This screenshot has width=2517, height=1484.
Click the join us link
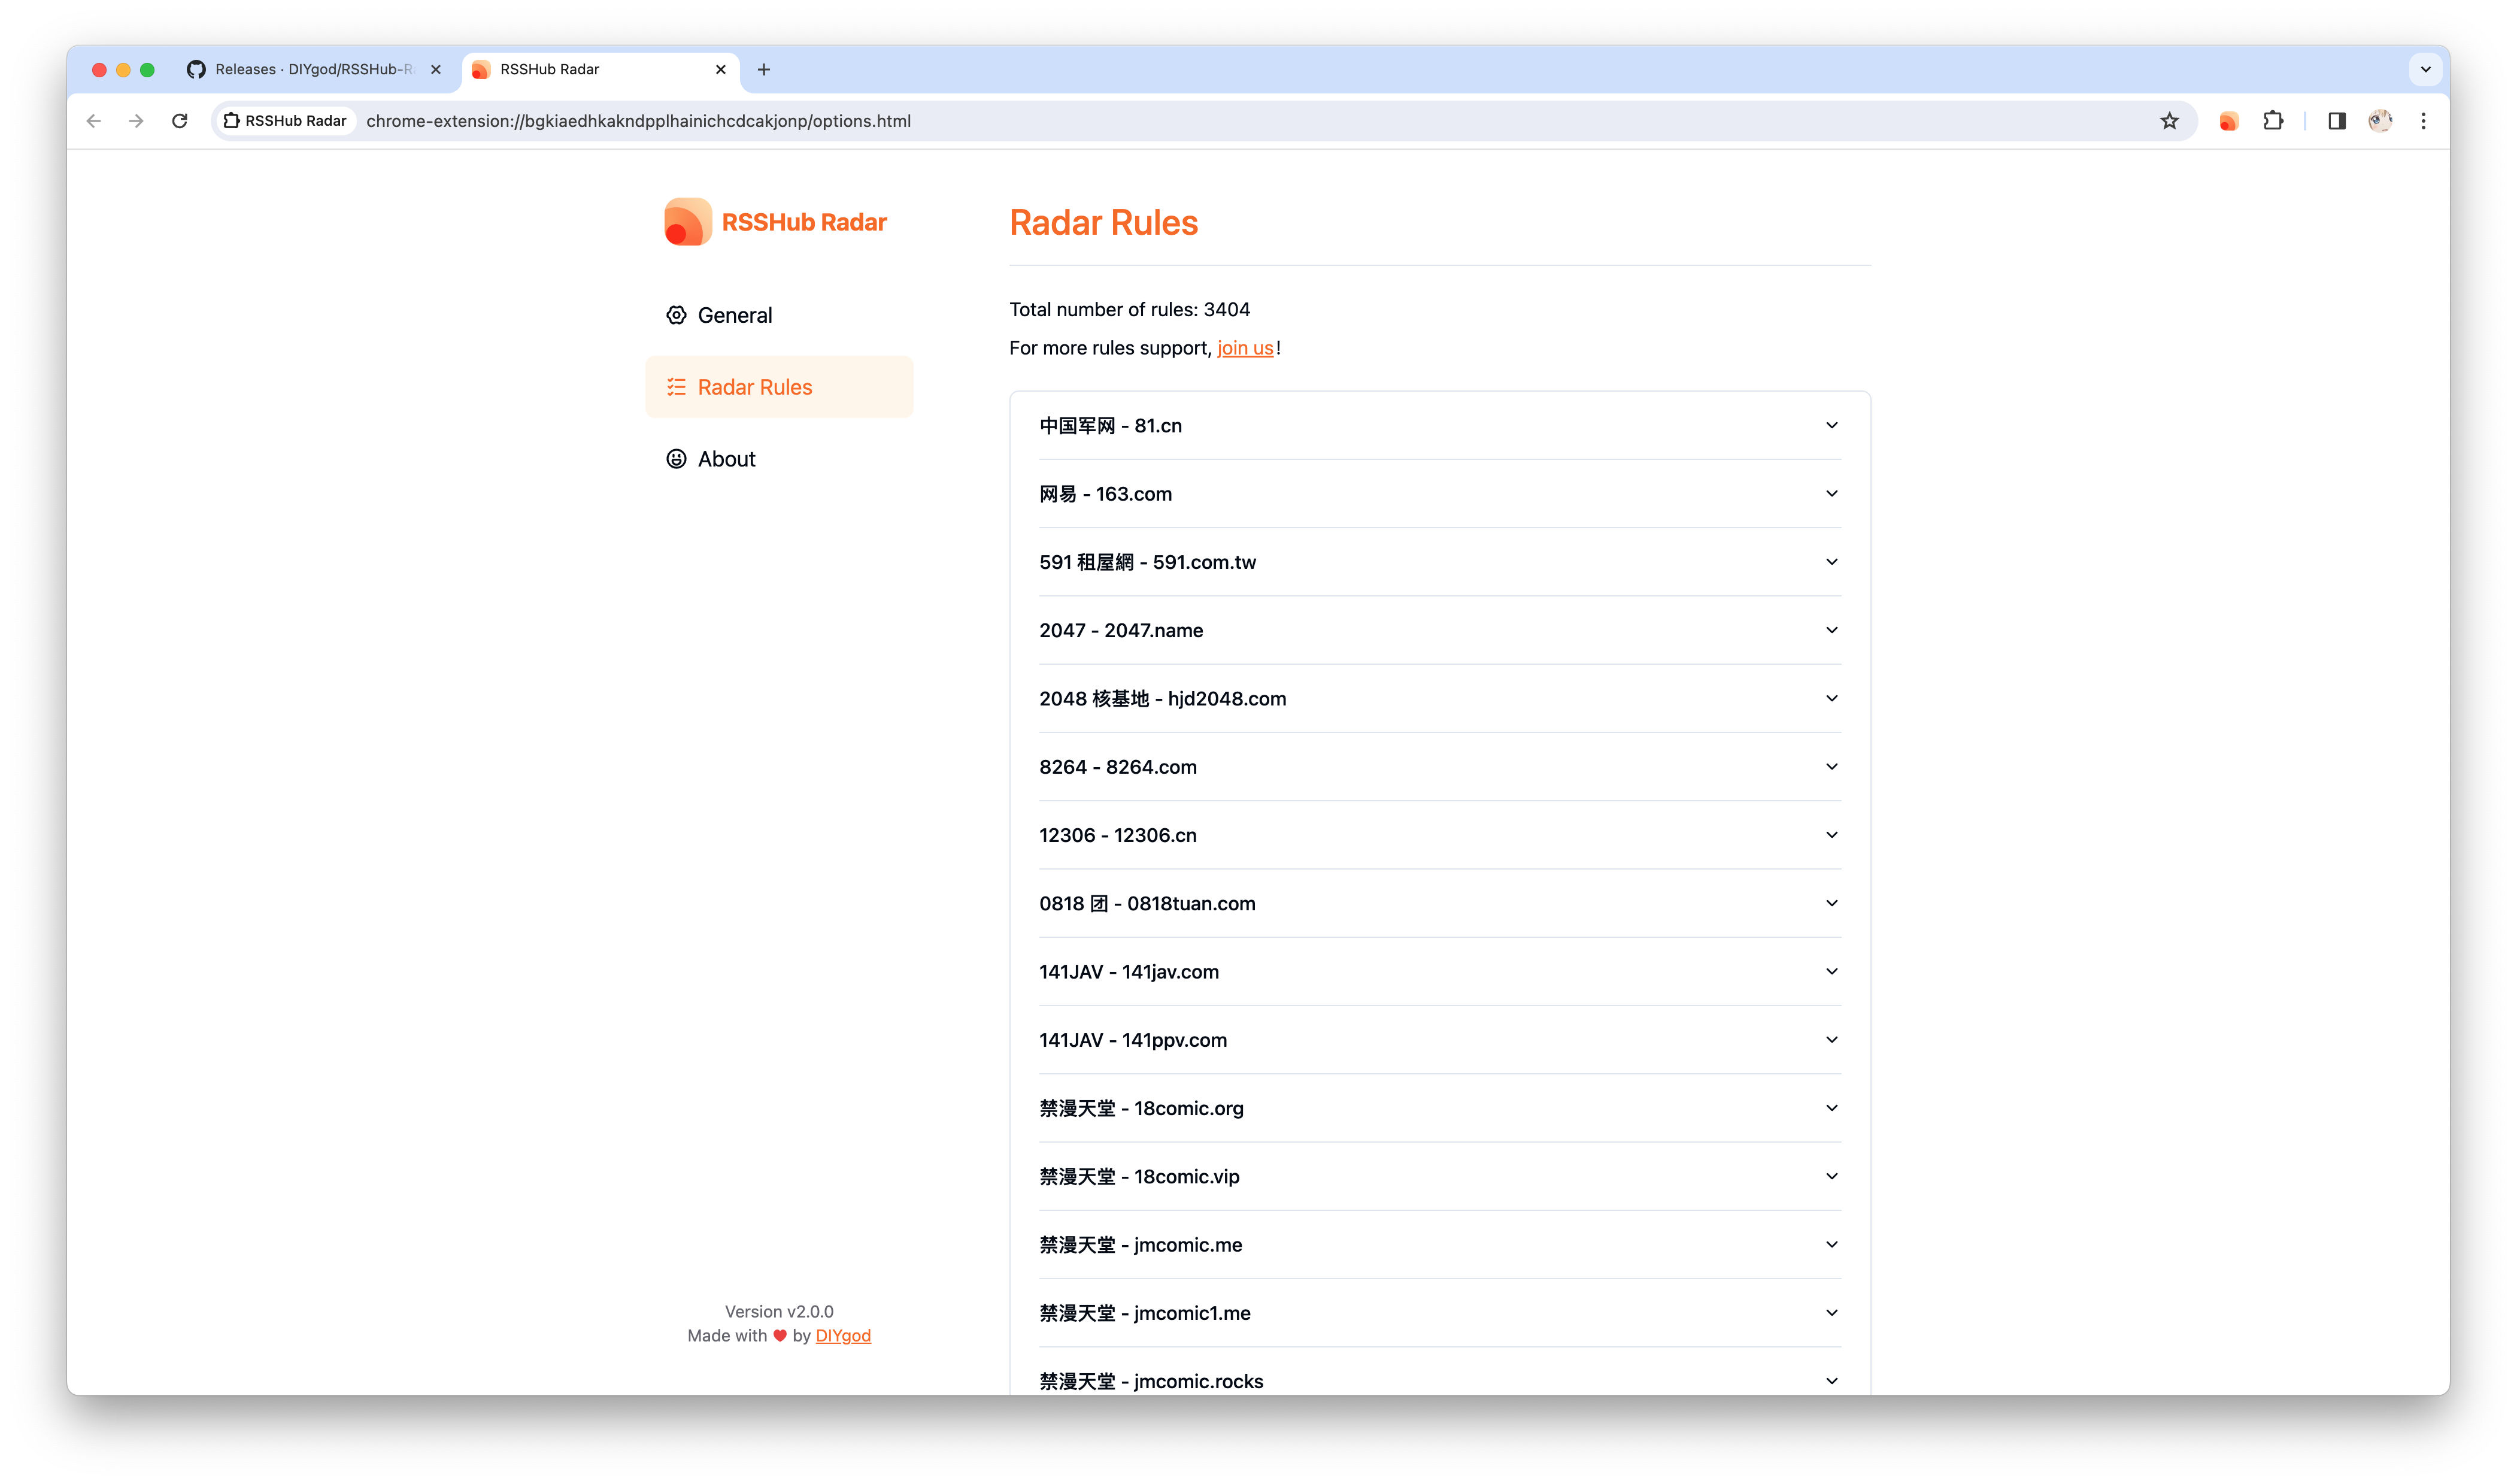pyautogui.click(x=1245, y=348)
